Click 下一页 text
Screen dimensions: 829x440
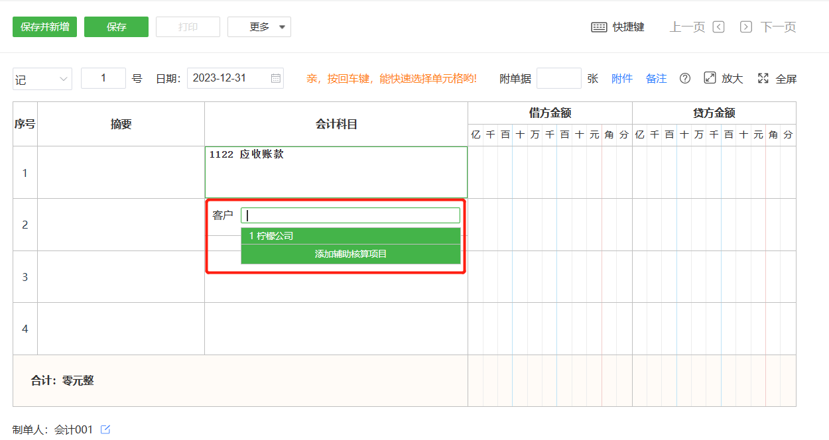point(778,27)
